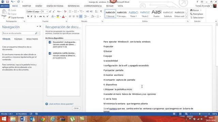The width and height of the screenshot is (218, 122).
Task: Clear all formatting with eraser icon
Action: tap(65, 12)
